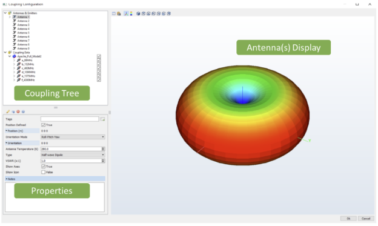Select the first solid cube view icon
The image size is (378, 226).
[138, 13]
